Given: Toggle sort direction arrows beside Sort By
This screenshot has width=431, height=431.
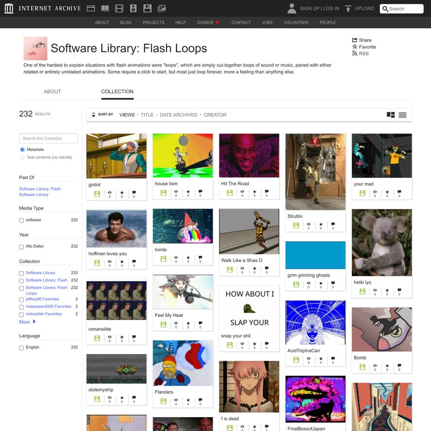Looking at the screenshot, I should point(94,115).
